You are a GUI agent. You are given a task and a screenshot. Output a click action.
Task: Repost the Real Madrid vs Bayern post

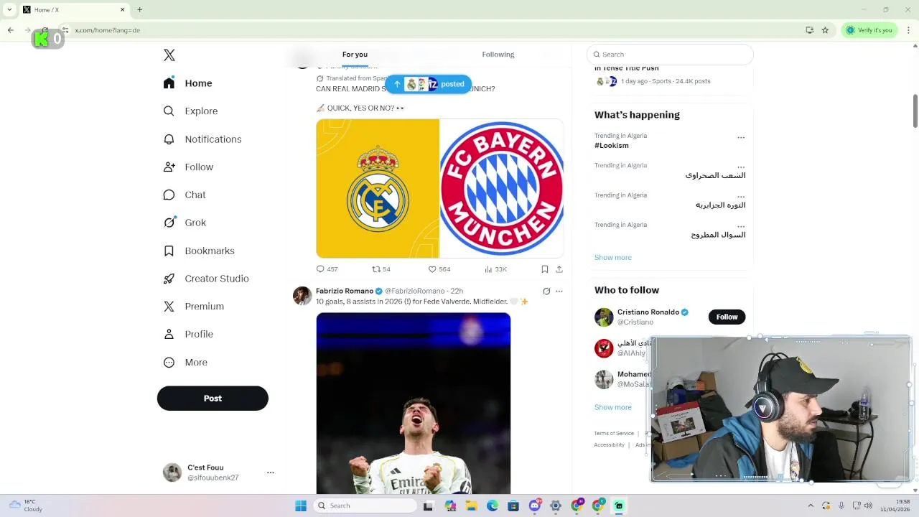381,269
